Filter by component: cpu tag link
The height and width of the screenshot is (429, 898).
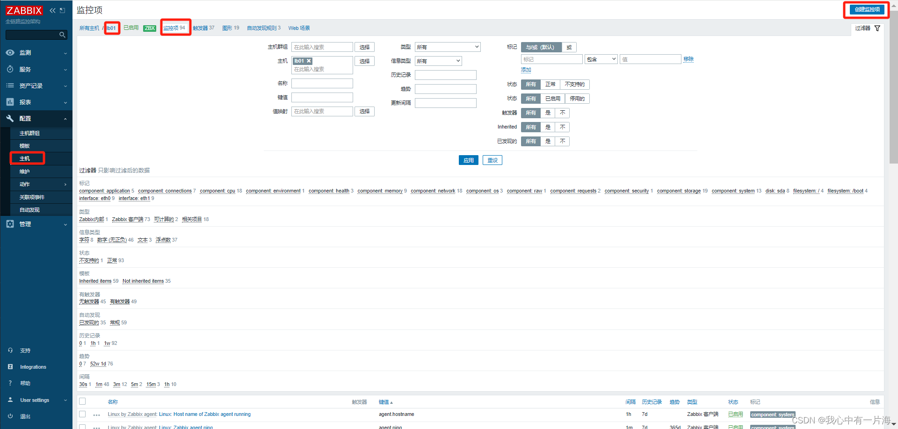click(217, 191)
